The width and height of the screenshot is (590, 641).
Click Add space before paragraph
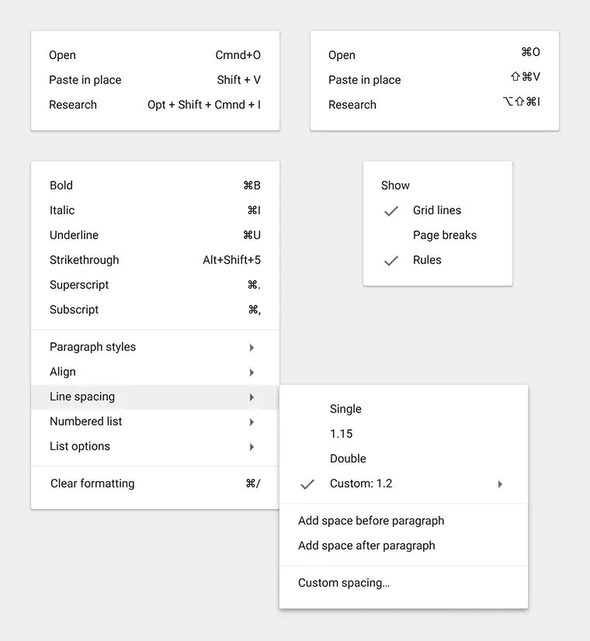point(371,521)
